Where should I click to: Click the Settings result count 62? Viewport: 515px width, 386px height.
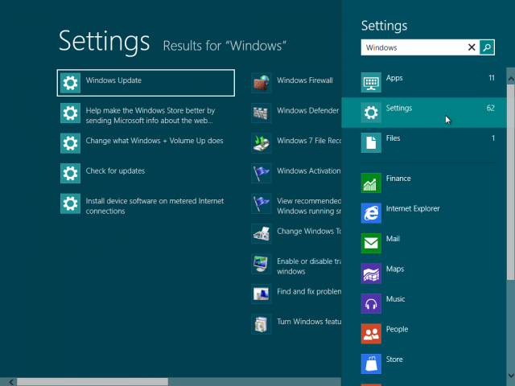(x=490, y=108)
